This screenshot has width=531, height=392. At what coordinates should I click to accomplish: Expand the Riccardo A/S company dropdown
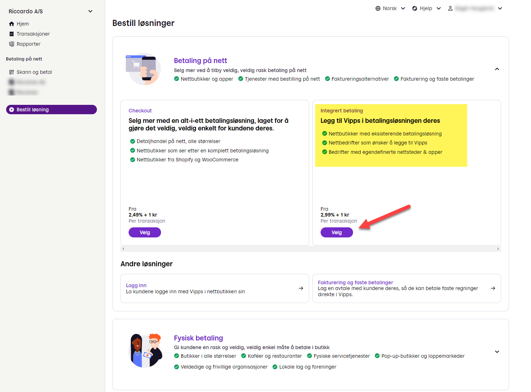90,11
